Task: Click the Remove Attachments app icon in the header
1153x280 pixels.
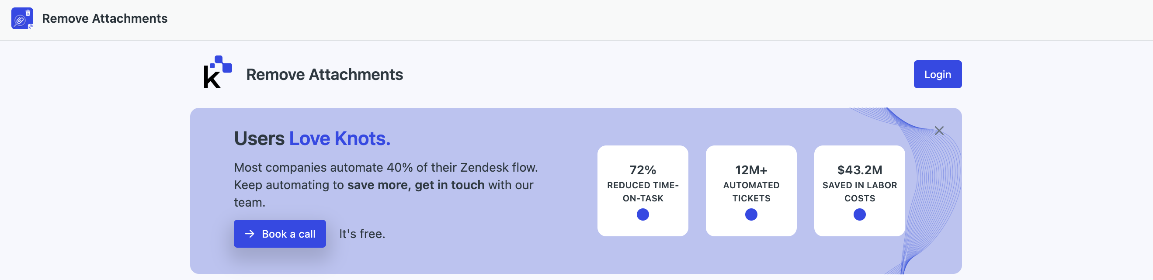Action: click(22, 18)
